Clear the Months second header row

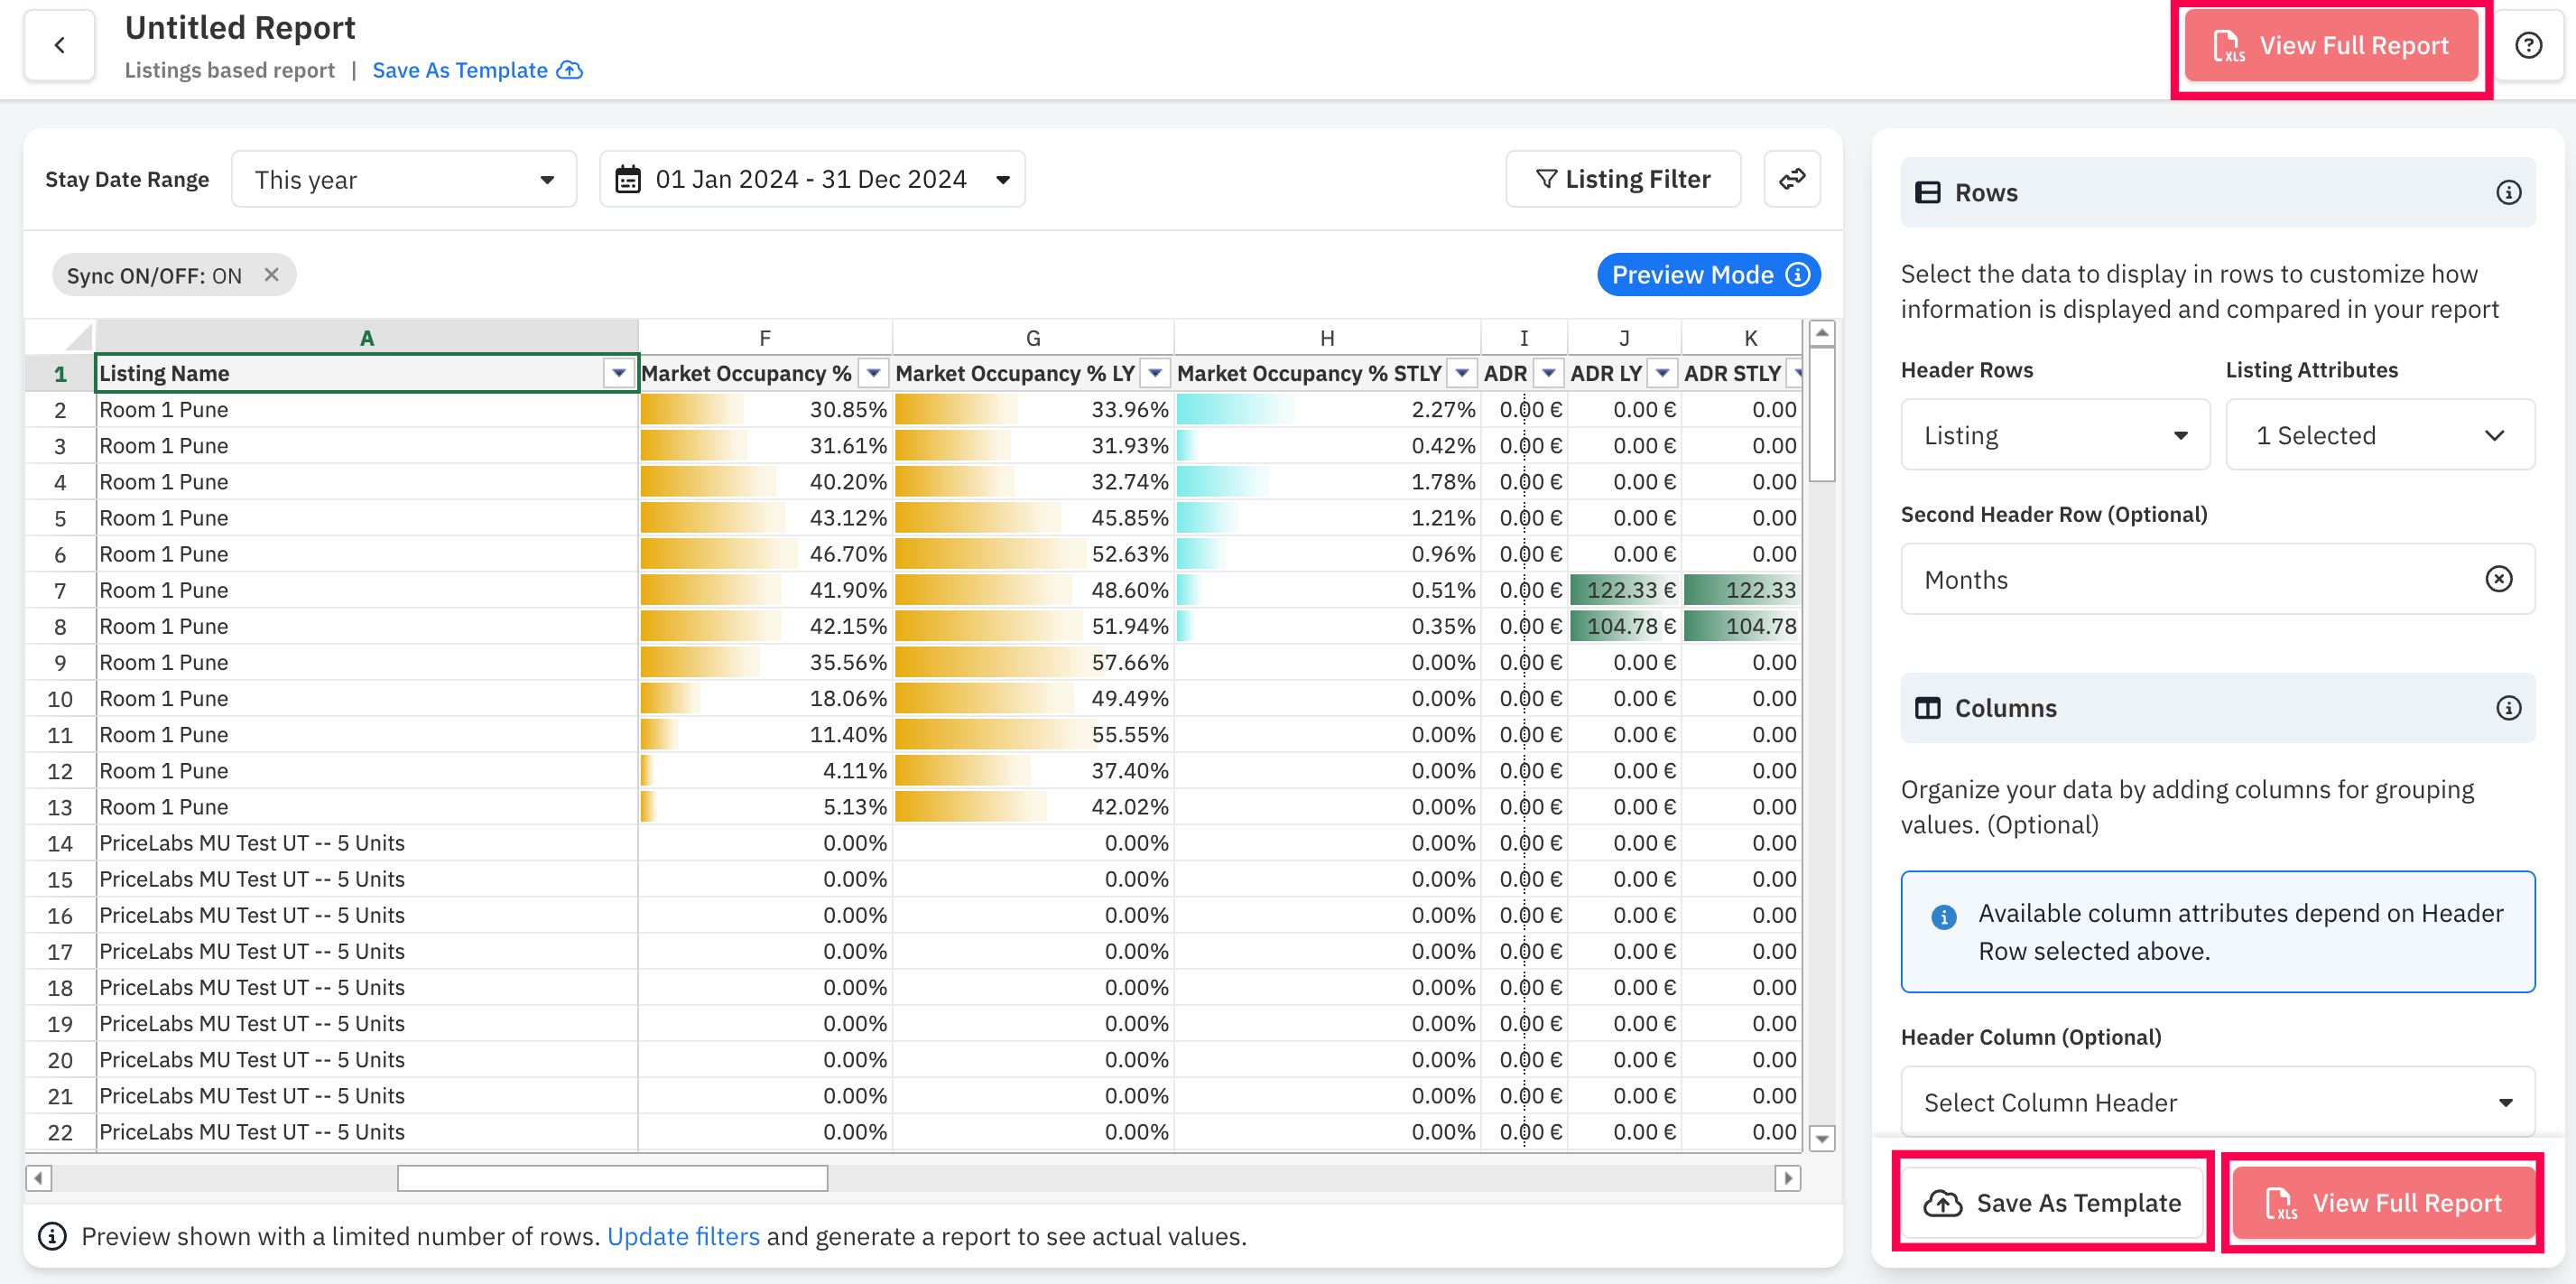click(x=2498, y=580)
